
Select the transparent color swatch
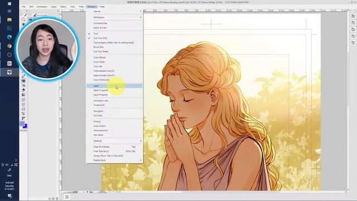tap(23, 131)
